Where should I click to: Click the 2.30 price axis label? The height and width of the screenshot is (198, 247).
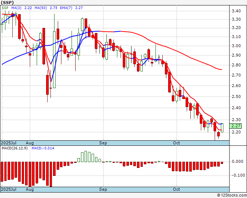[x=236, y=120]
